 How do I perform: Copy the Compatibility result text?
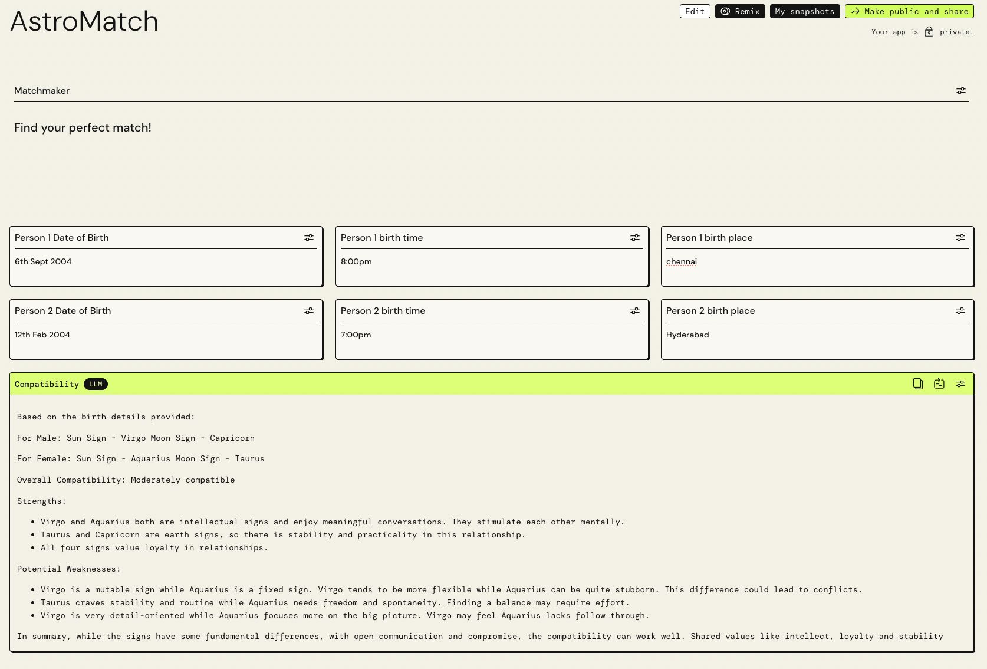pyautogui.click(x=918, y=383)
